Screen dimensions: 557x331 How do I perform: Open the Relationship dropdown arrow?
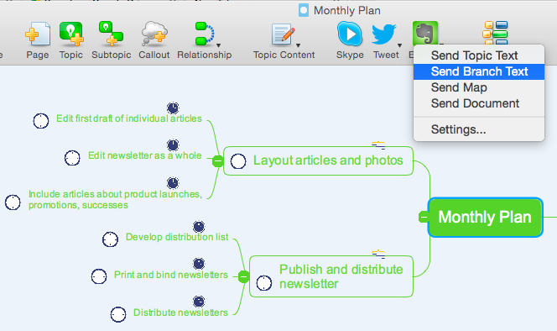[x=218, y=45]
